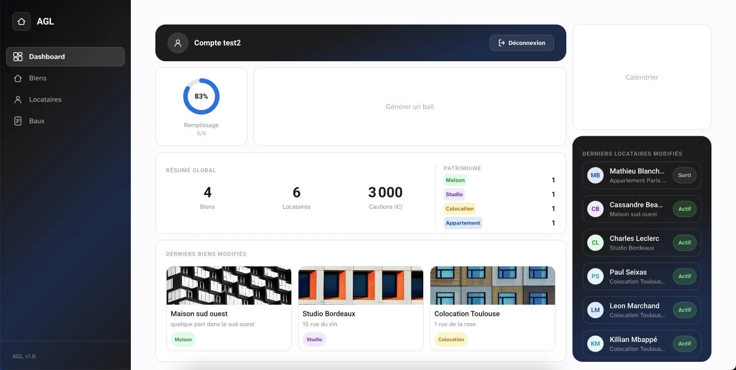Click the Biens house icon
Screen dimensions: 736x370
click(18, 78)
